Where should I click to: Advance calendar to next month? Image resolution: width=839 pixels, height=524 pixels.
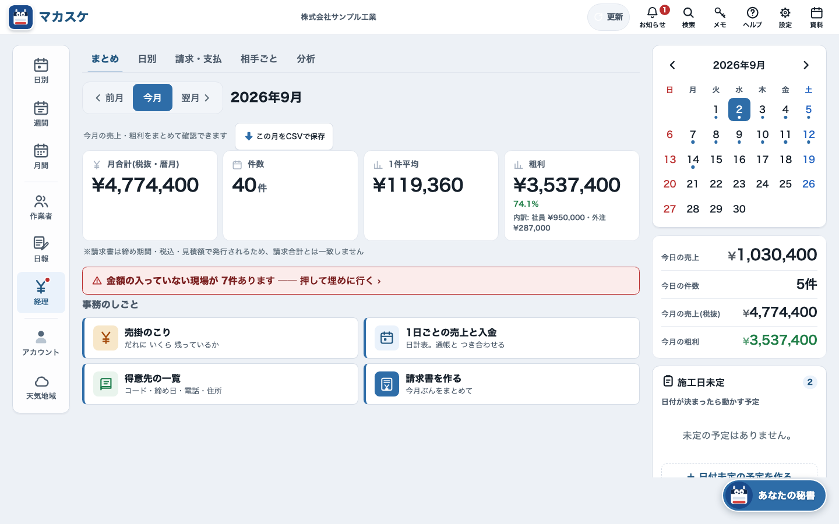pyautogui.click(x=806, y=65)
